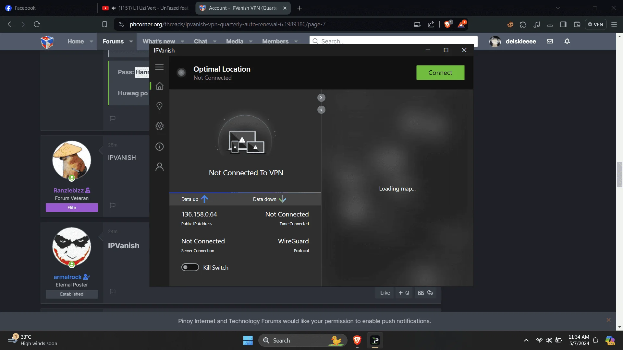Select the Optimal Location status indicator
The image size is (623, 350).
click(181, 73)
